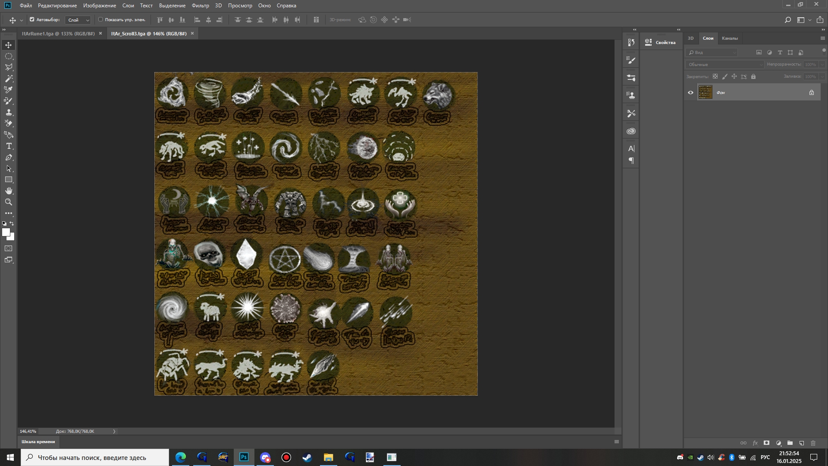Image resolution: width=828 pixels, height=466 pixels.
Task: Enable Показать упр. элем. checkbox
Action: click(x=100, y=19)
